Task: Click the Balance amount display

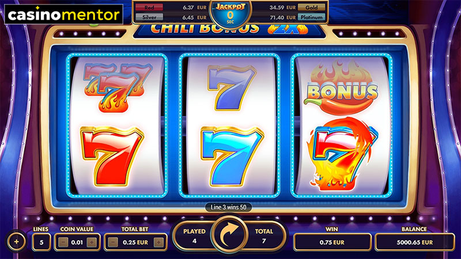Action: pos(414,242)
